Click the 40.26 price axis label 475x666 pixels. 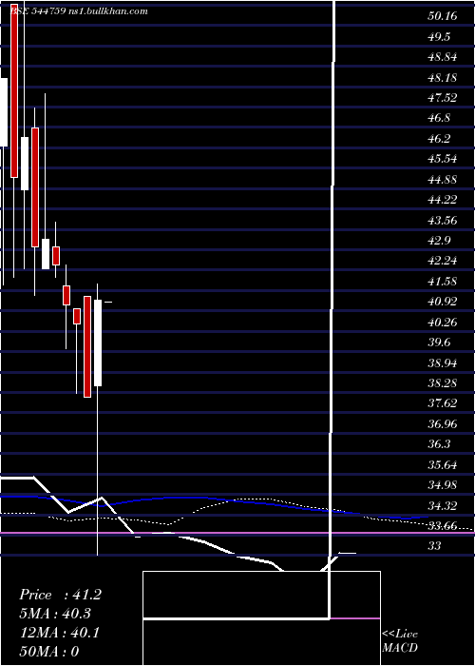(x=443, y=322)
